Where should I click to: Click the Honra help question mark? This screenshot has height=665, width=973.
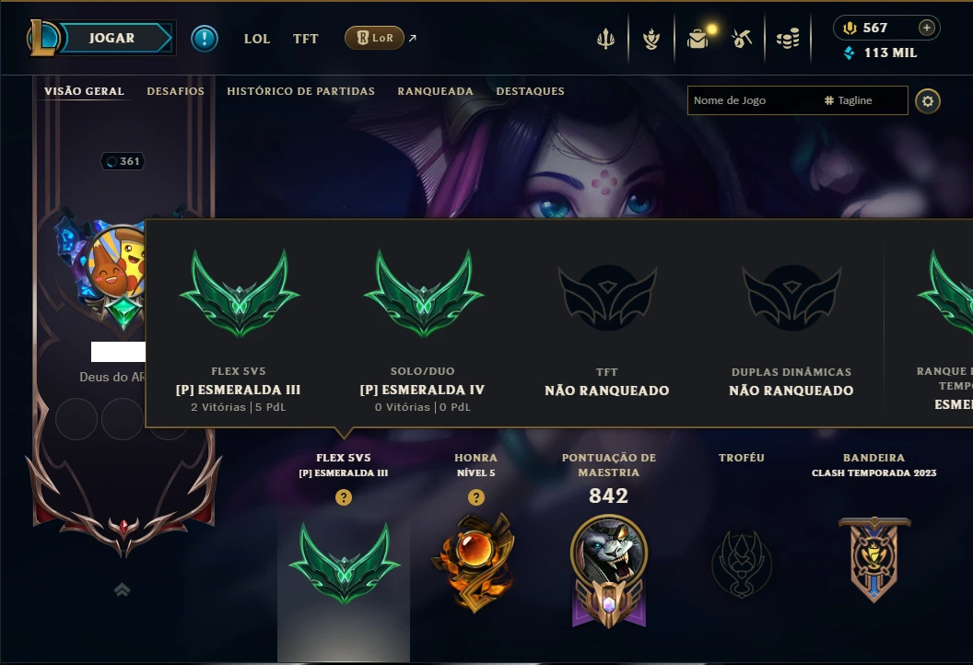(x=476, y=497)
